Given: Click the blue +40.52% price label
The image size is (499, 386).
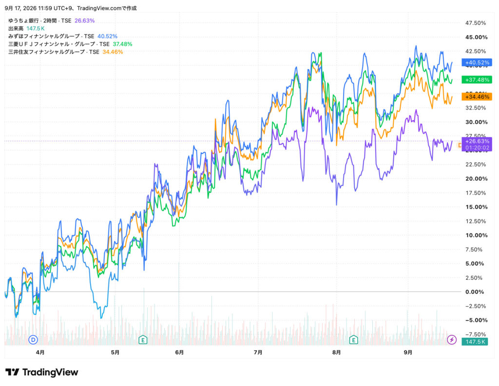Looking at the screenshot, I should (x=477, y=63).
